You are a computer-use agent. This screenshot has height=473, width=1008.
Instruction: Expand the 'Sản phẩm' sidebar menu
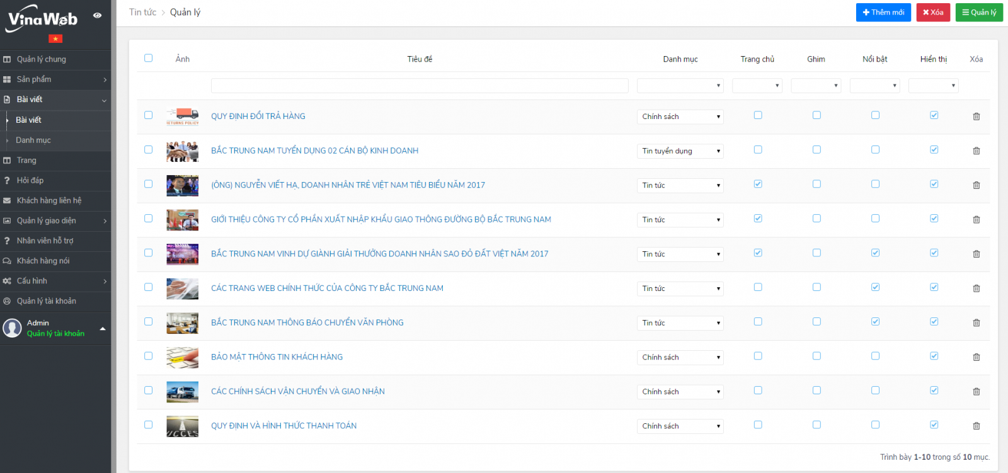55,79
